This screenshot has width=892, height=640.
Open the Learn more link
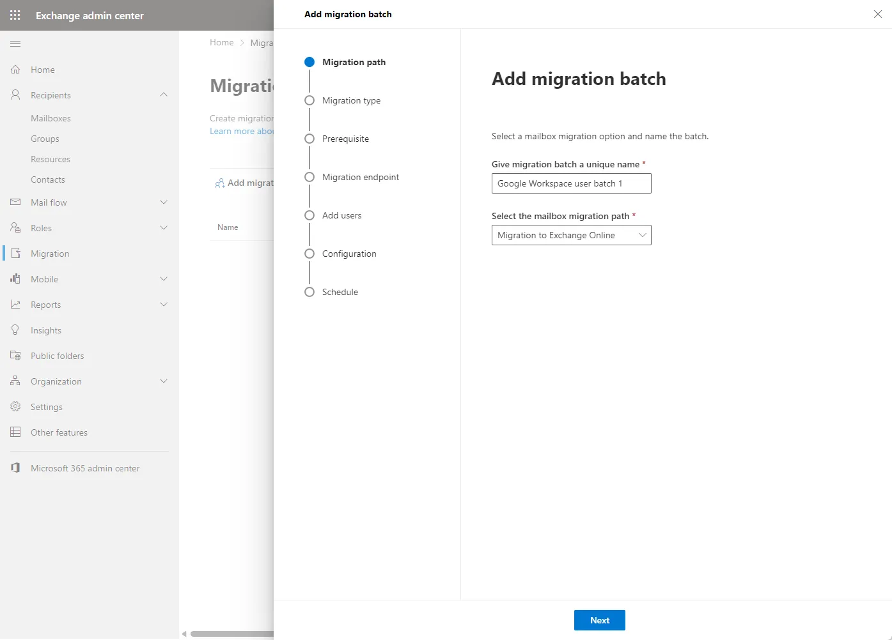(x=241, y=131)
